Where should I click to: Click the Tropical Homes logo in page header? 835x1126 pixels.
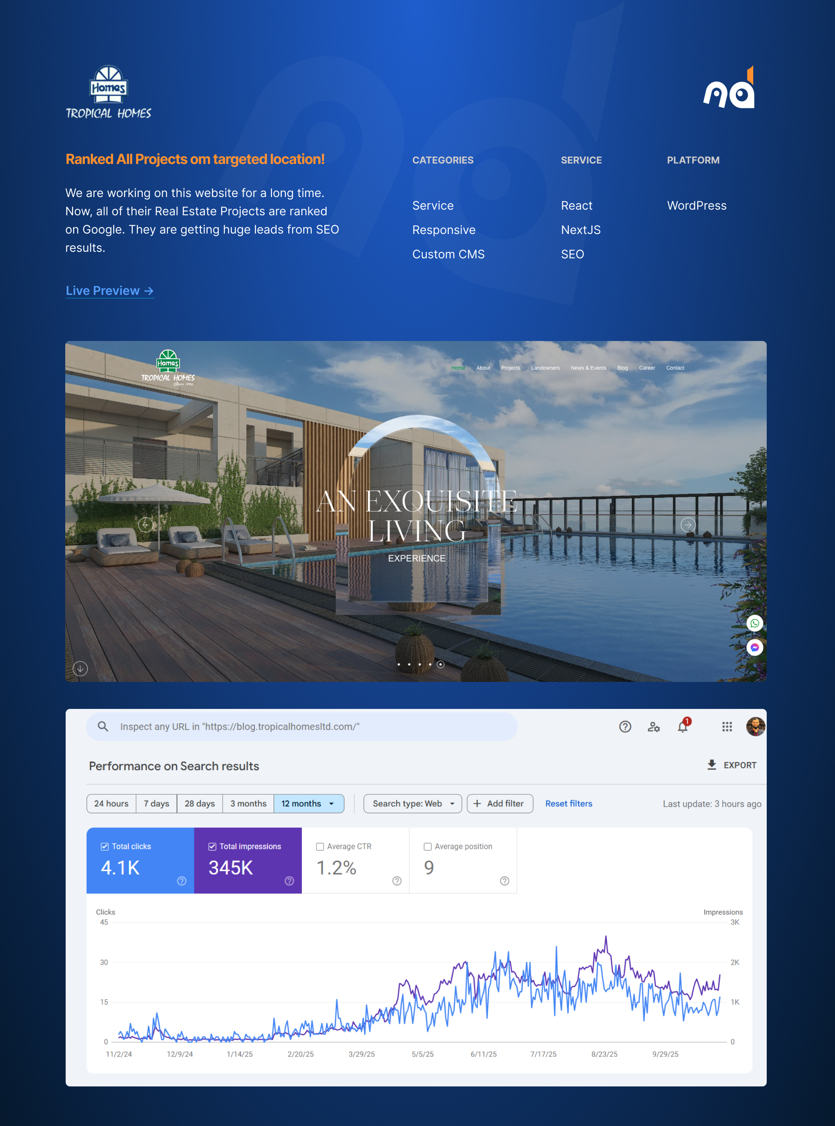[x=108, y=92]
